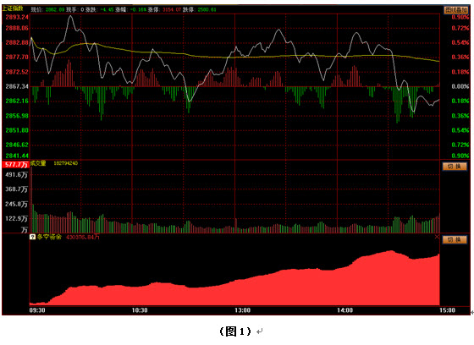Click the 15:00 time axis marker
The image size is (474, 345).
447,310
